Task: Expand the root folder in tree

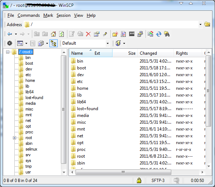Action: [15, 138]
